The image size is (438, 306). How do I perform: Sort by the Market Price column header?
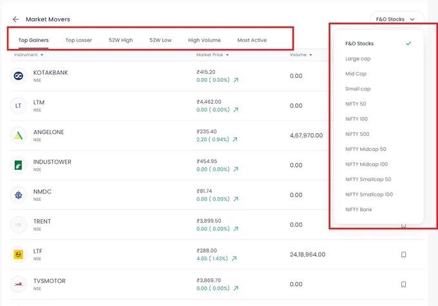coord(213,55)
